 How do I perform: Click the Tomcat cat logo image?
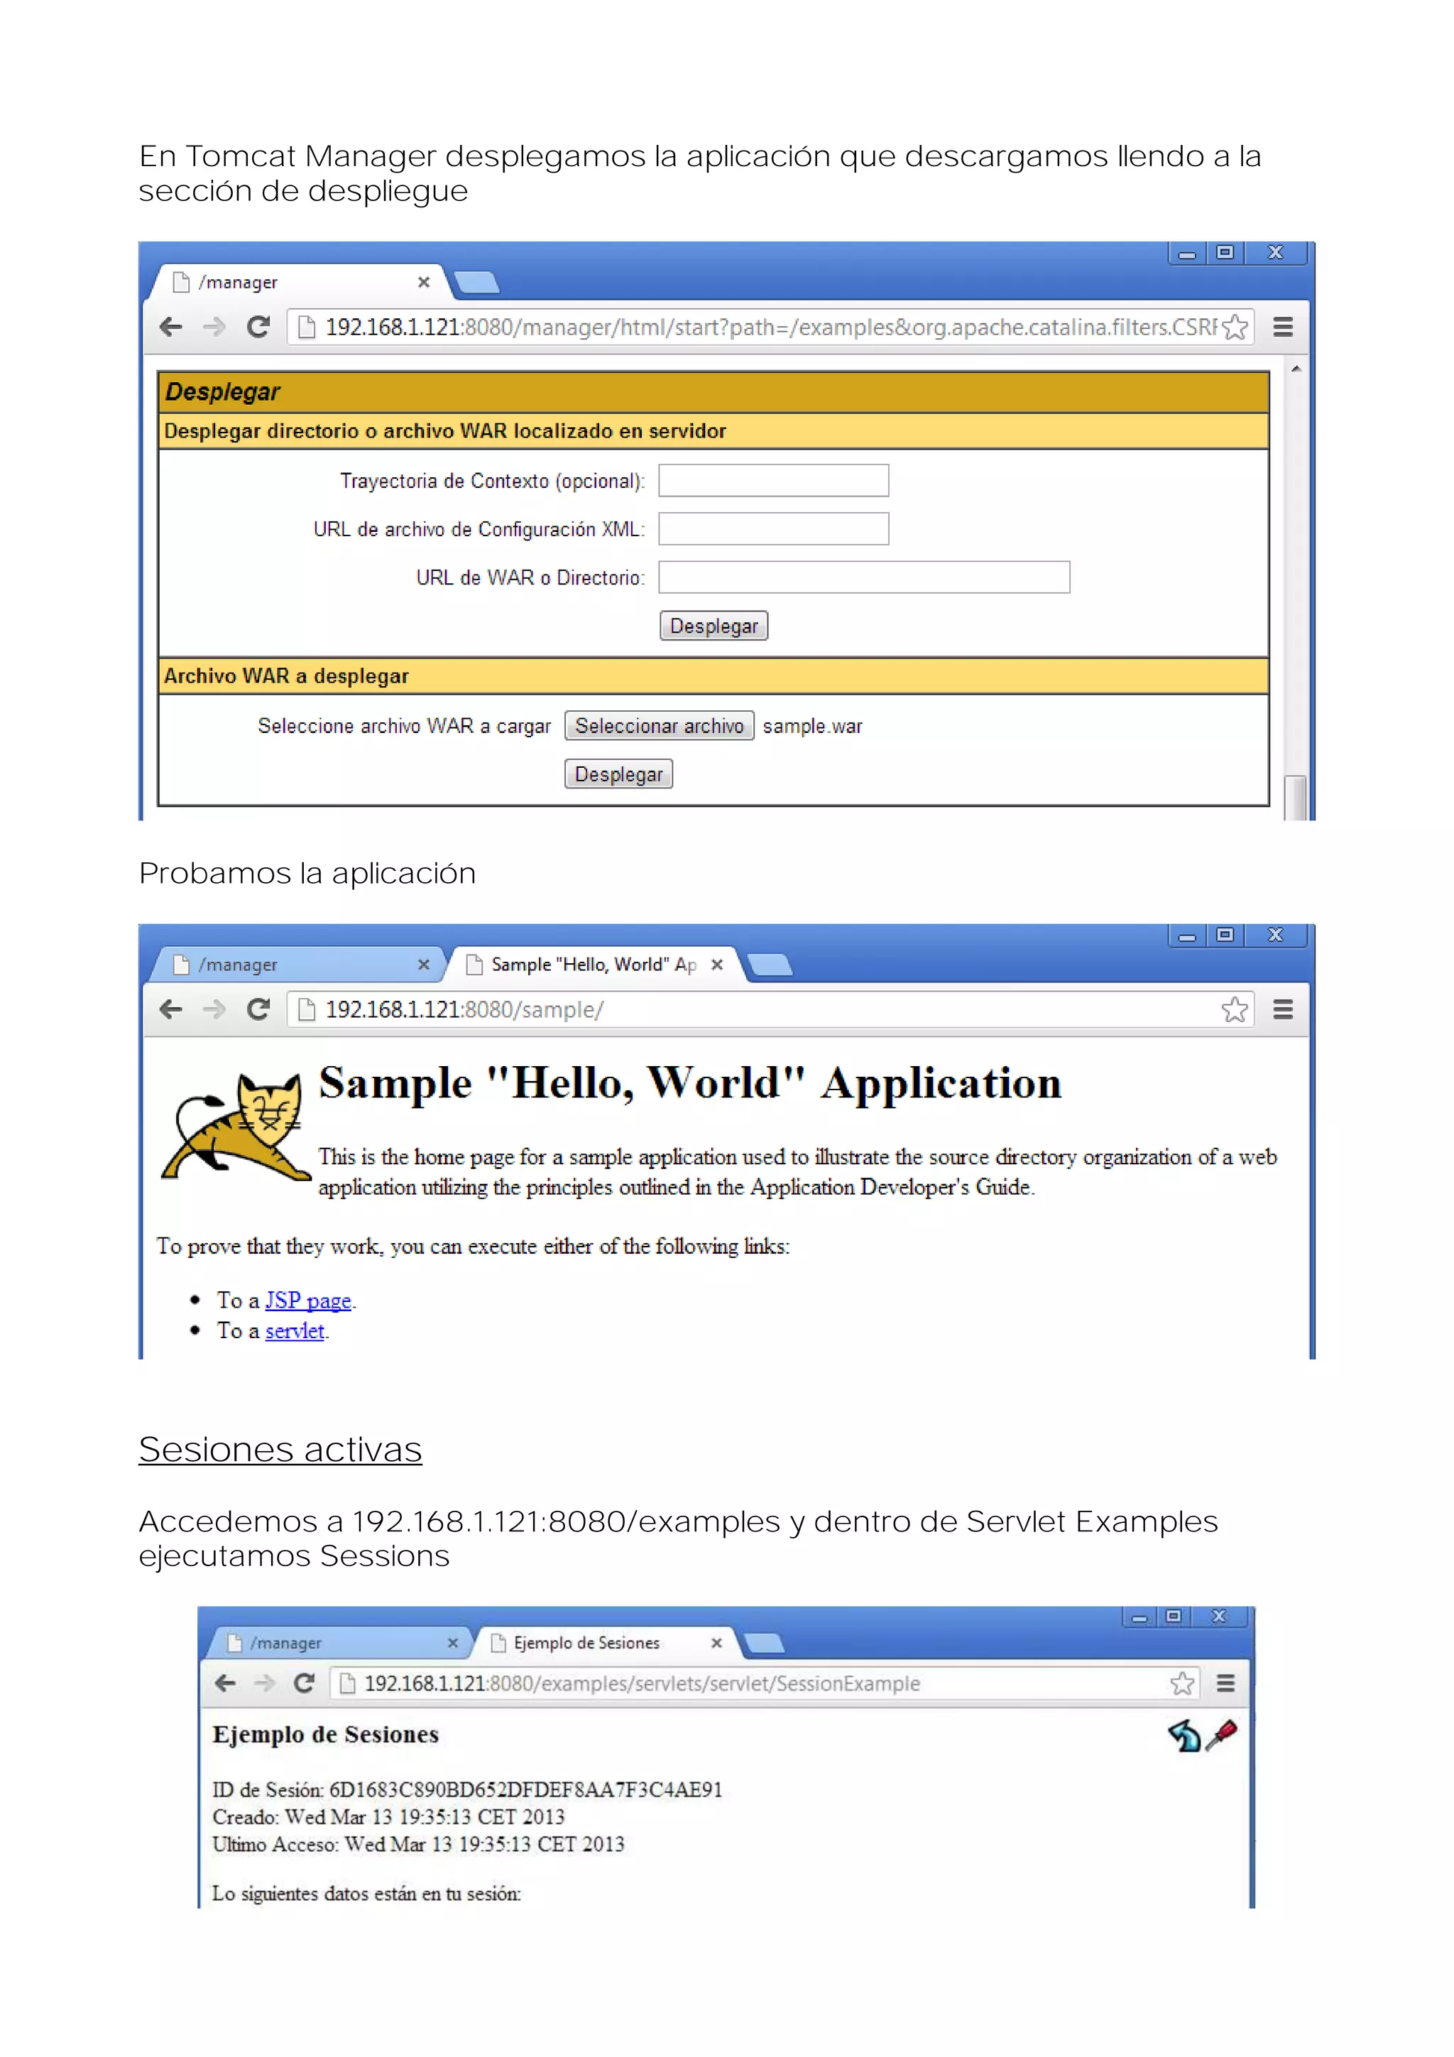point(236,1126)
